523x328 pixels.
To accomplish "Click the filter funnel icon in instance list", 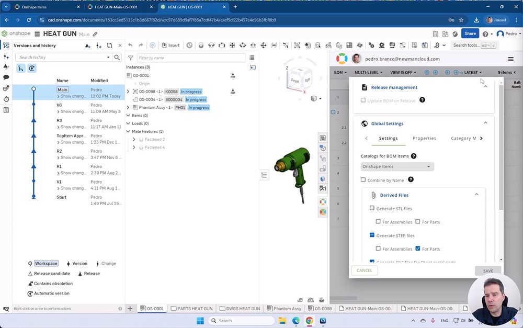I will (131, 58).
